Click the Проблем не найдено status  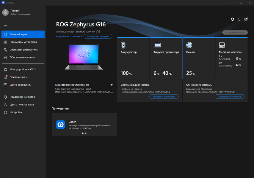pos(131,89)
